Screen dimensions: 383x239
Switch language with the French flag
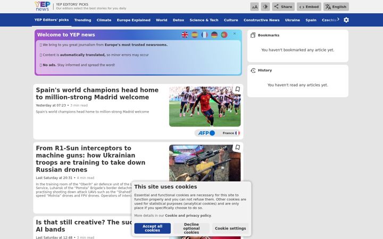tap(204, 35)
